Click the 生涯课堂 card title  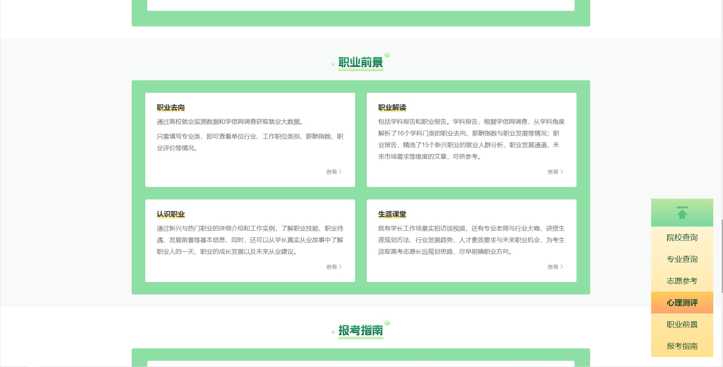pos(392,214)
